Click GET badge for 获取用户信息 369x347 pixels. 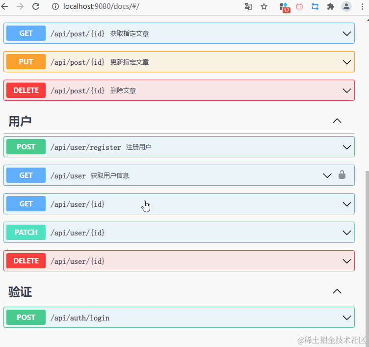coord(26,175)
